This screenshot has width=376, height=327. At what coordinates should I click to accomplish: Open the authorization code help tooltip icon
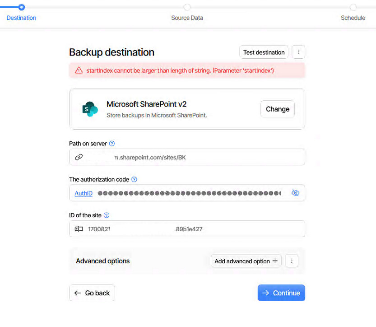(x=134, y=179)
